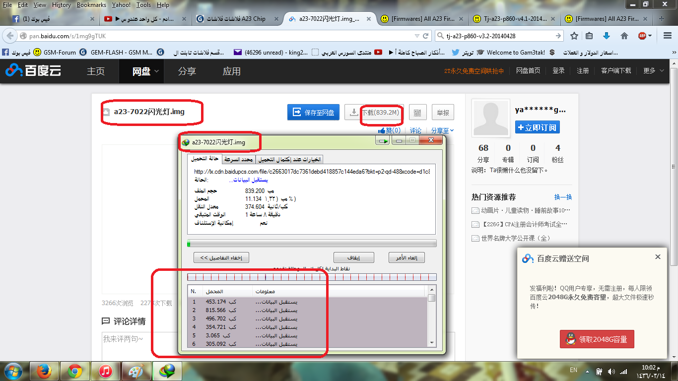Screen dimensions: 678x381
Task: Open the Bookmarks menu
Action: point(91,5)
